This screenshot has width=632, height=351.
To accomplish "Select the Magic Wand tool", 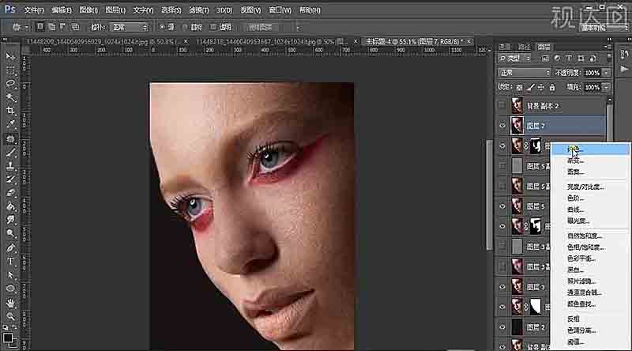I will click(x=10, y=97).
